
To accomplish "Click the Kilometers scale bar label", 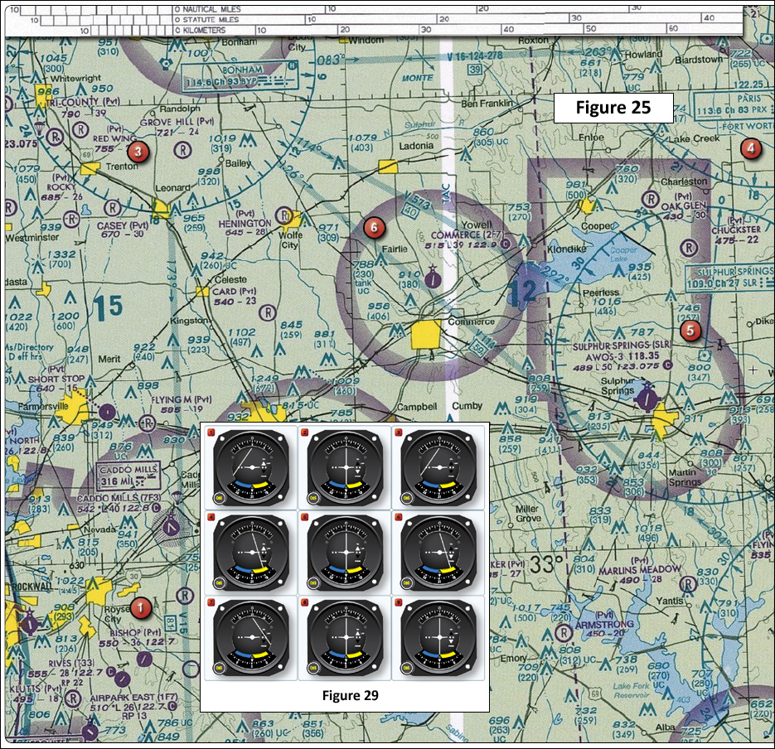I will coord(209,30).
